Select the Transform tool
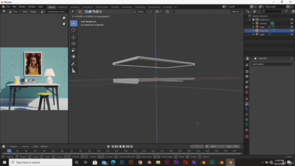 (x=74, y=56)
